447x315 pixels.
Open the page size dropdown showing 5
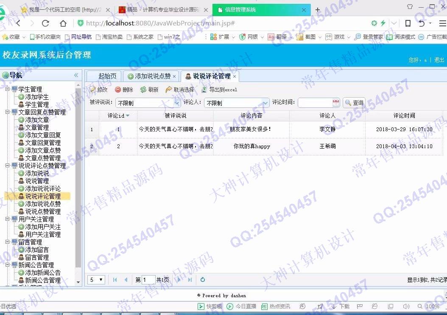[96, 280]
